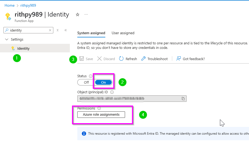249x144 pixels.
Task: Click the search magnifier icon
Action: (x=7, y=30)
